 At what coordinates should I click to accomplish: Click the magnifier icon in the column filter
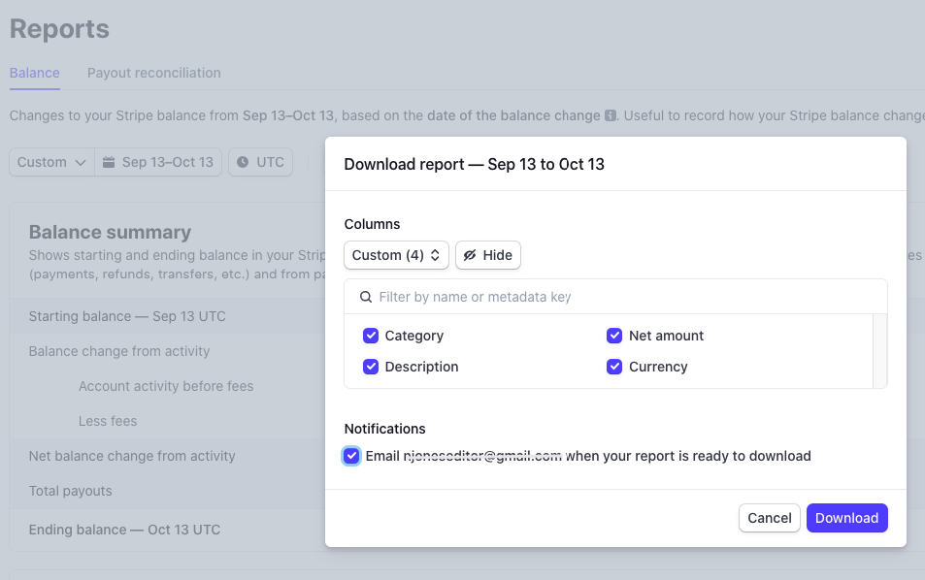click(x=366, y=297)
